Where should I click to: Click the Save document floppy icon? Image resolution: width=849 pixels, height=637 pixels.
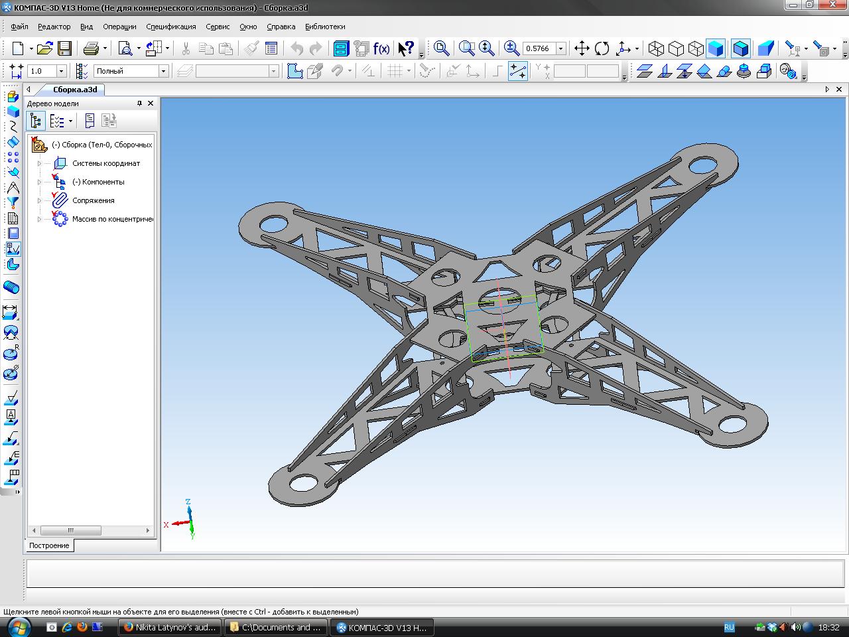64,48
